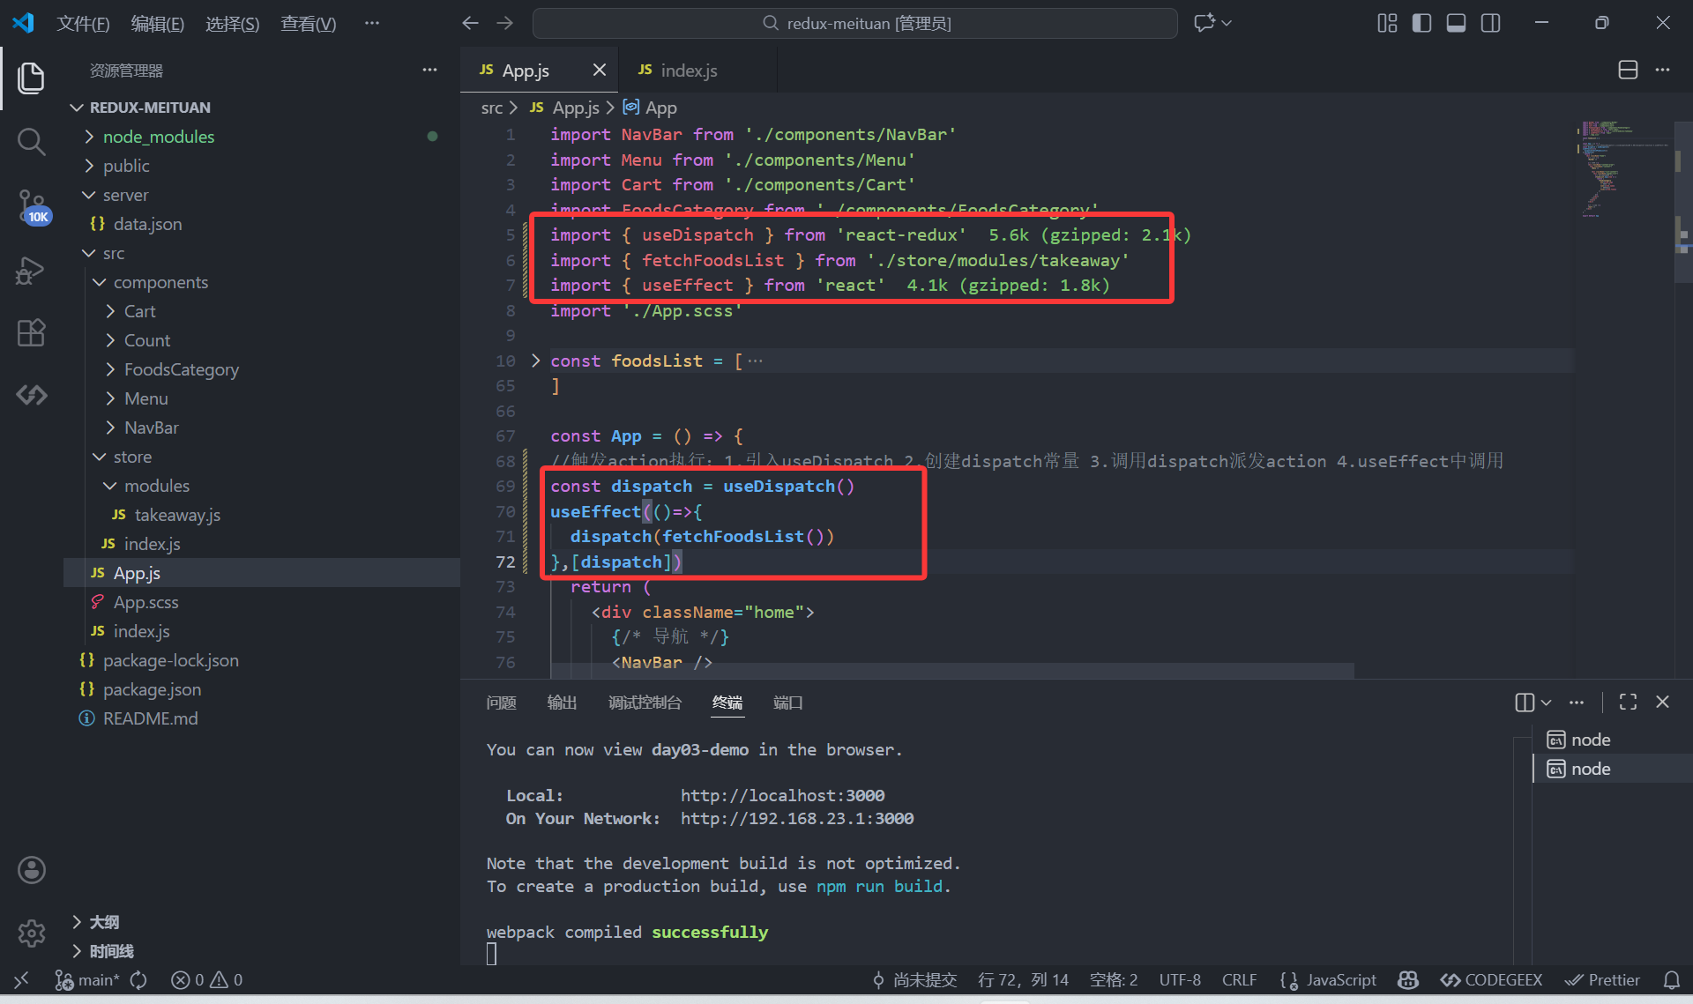Viewport: 1693px width, 1004px height.
Task: Open the Extensions view
Action: [31, 333]
